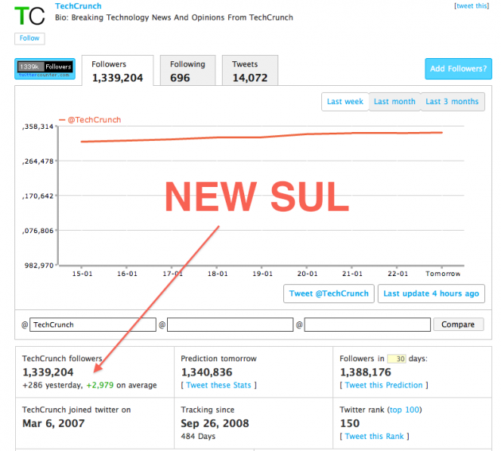Viewport: 501px width, 451px height.
Task: Click the Tweet this Rank link
Action: point(375,437)
